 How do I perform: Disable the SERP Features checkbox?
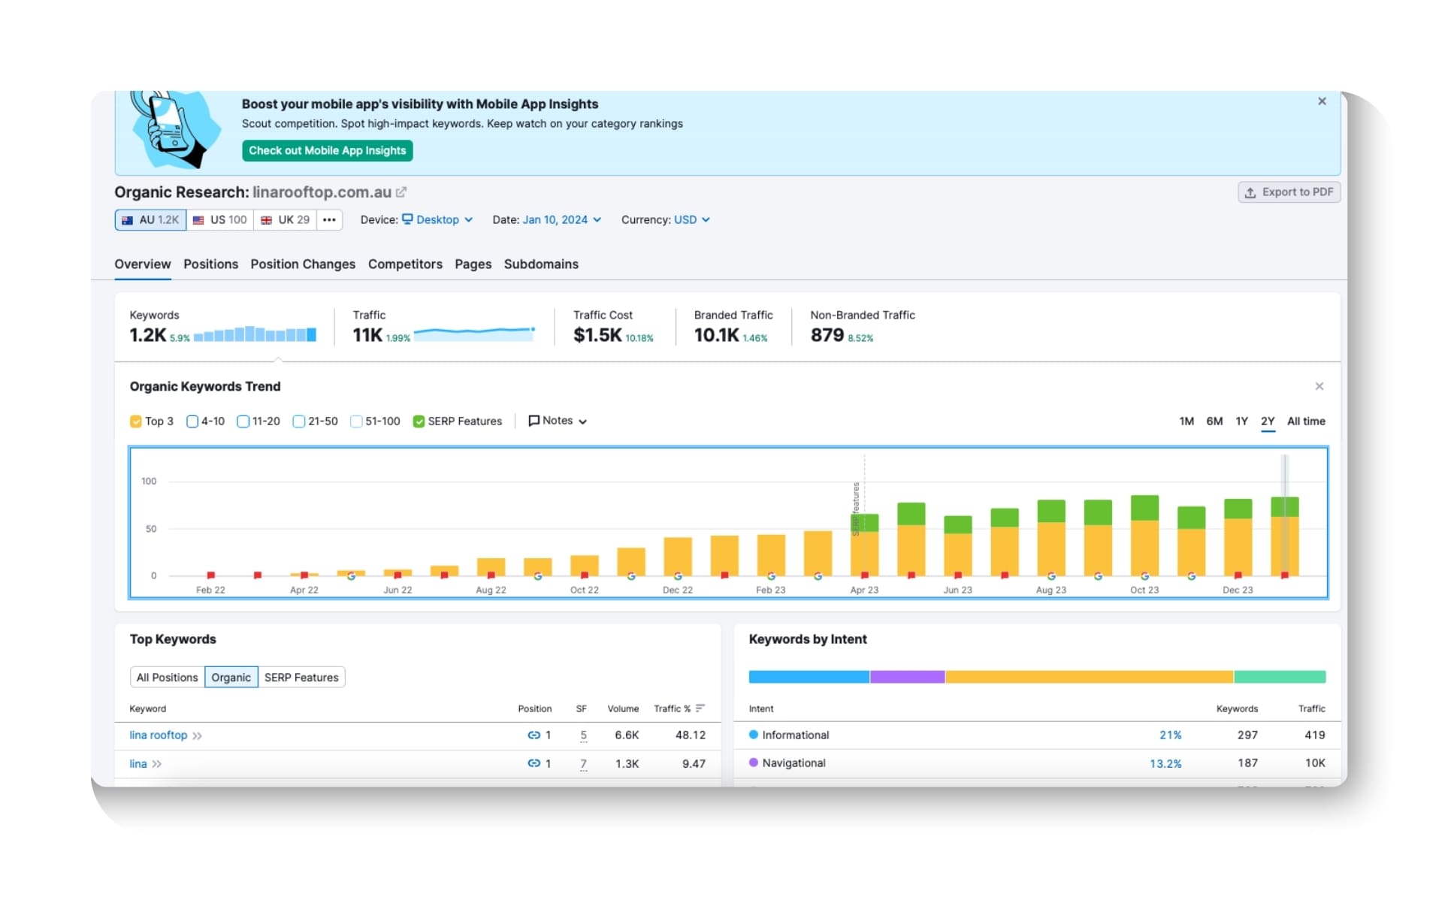pos(419,421)
